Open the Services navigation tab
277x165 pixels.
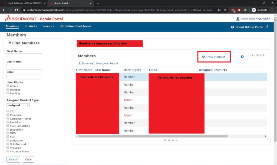48,26
